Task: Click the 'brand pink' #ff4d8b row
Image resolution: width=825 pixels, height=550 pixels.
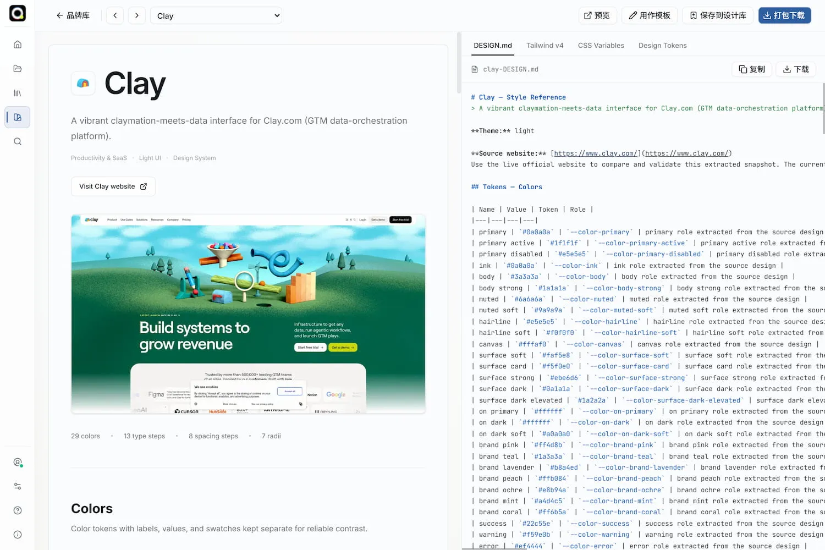Action: [647, 445]
